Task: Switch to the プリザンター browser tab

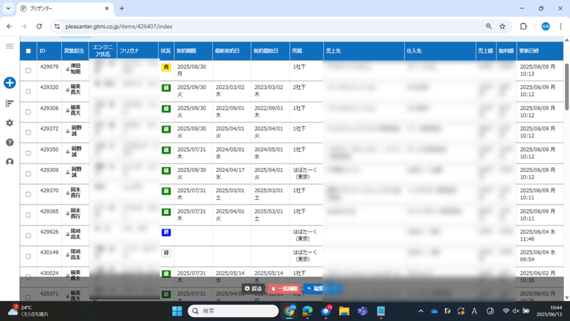Action: pyautogui.click(x=63, y=8)
